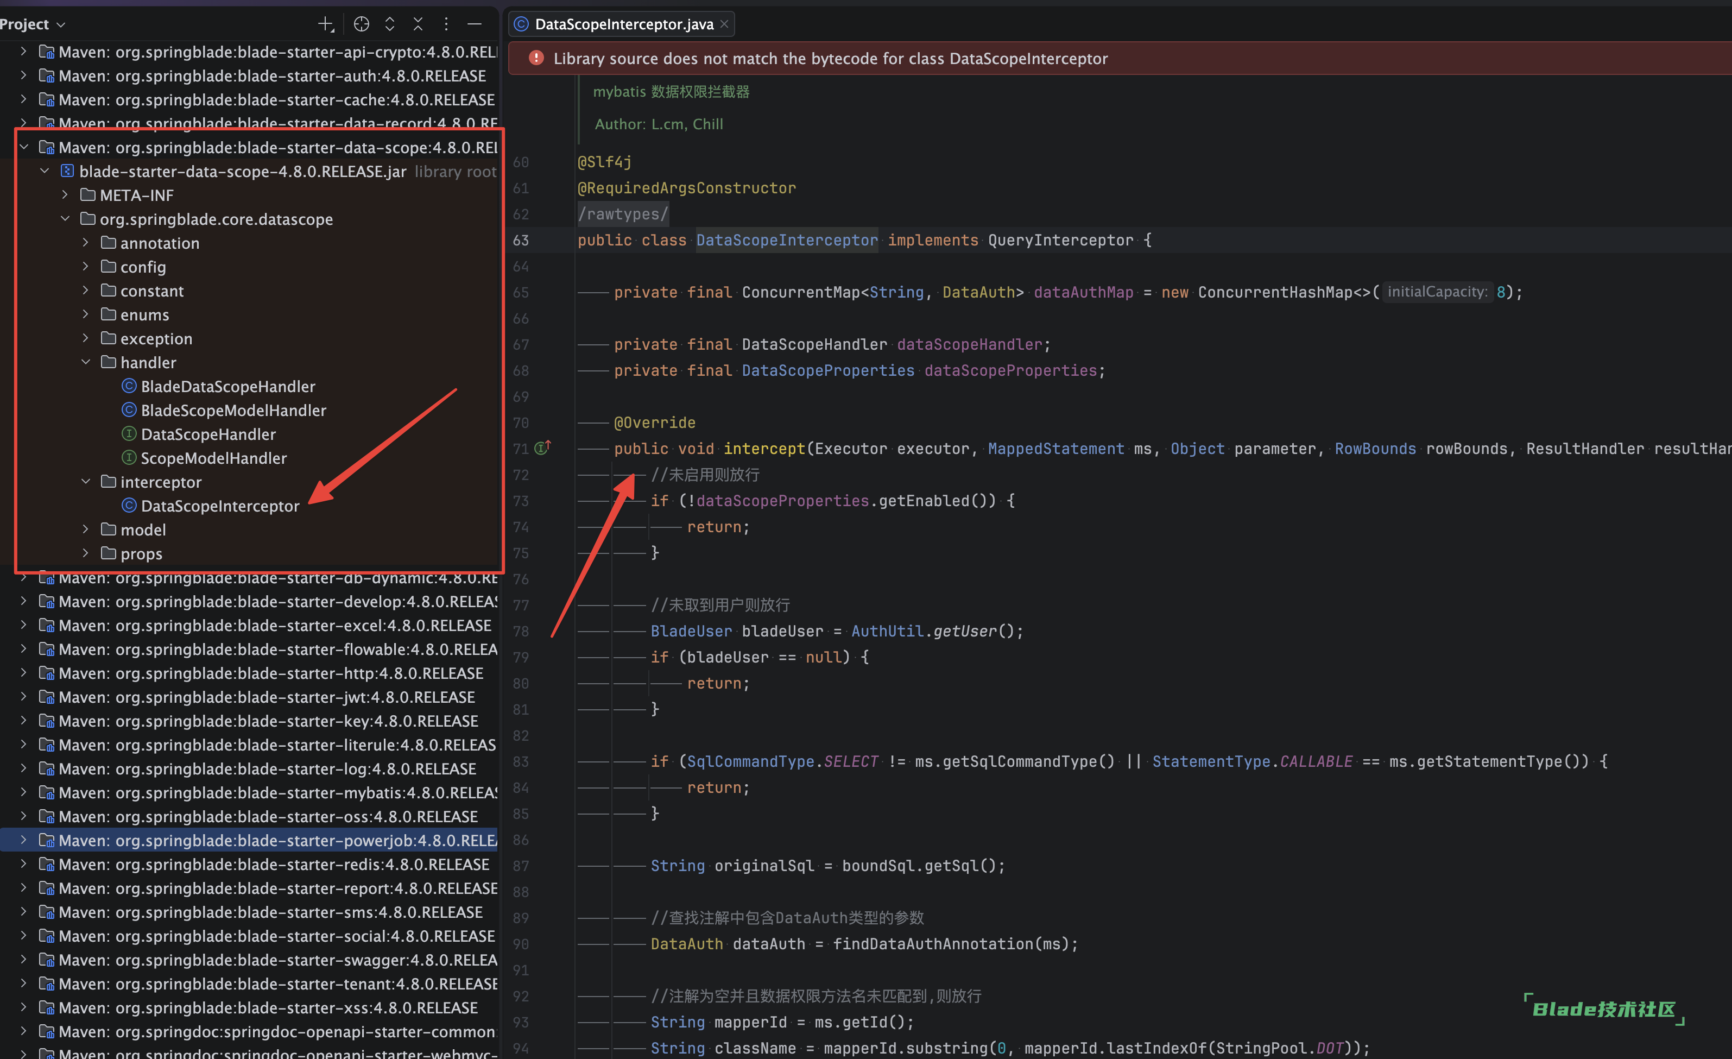Screen dimensions: 1732x1059
Task: Close the DataScopeInterceptor.java tab
Action: click(724, 24)
